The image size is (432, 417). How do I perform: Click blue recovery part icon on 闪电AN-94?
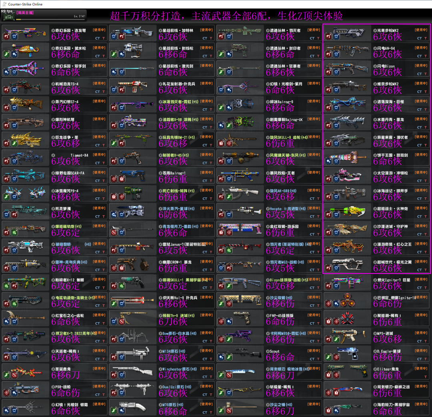[336, 54]
